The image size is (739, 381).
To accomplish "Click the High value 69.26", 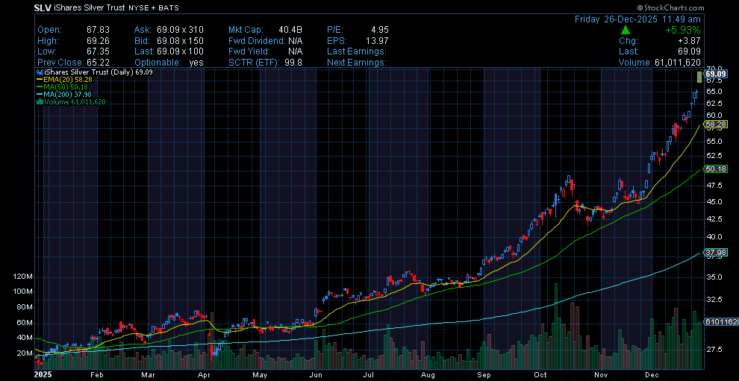I will pos(98,40).
